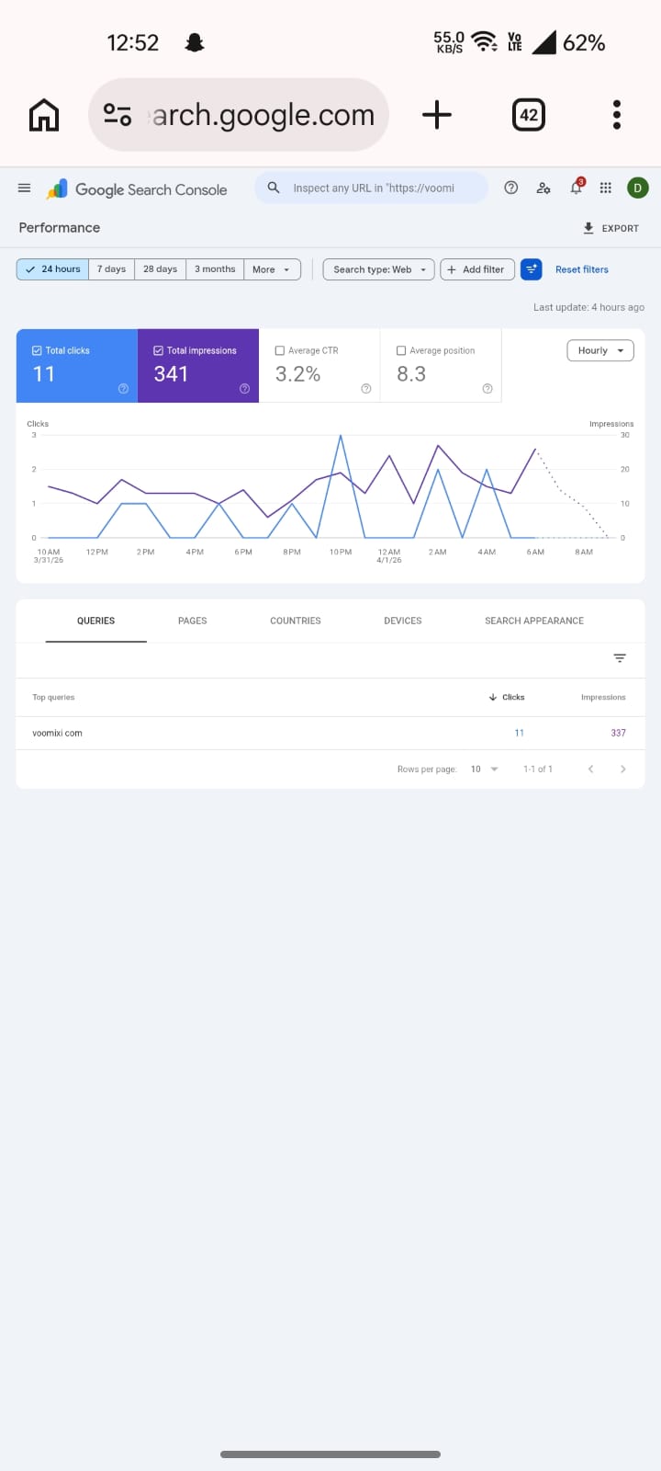Tap the site settings icon in address bar
This screenshot has height=1471, width=661.
118,115
